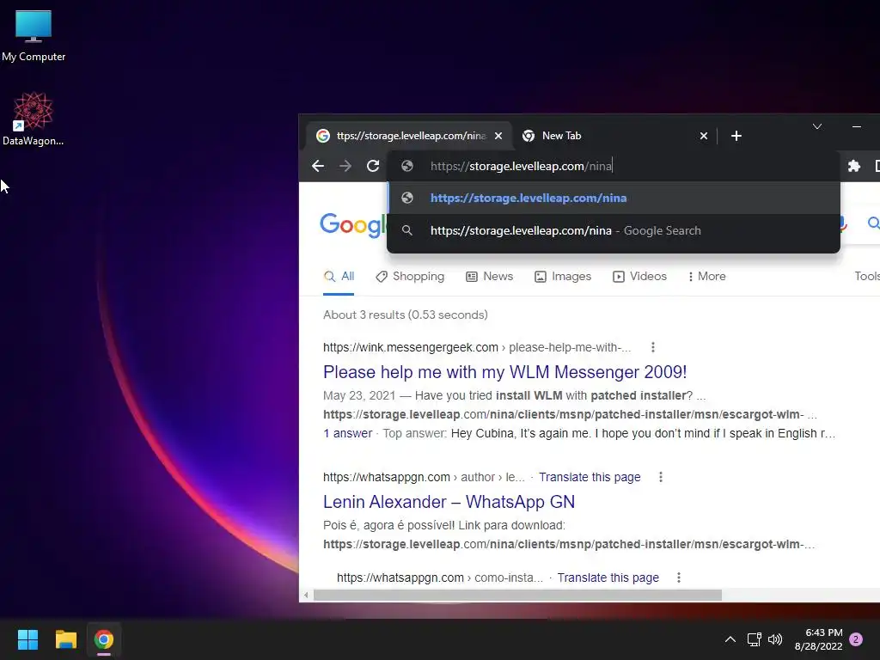Viewport: 880px width, 660px height.
Task: Click the wink.messengergeek.com result URL
Action: pyautogui.click(x=477, y=347)
